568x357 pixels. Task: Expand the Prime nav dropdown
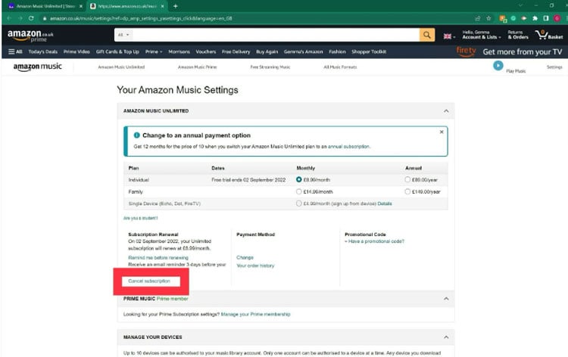point(154,51)
